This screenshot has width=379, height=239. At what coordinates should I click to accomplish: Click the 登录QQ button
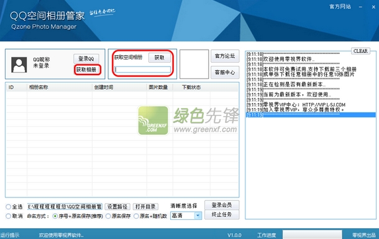coord(86,58)
